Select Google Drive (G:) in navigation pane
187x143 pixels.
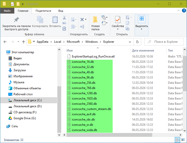pyautogui.click(x=25, y=118)
